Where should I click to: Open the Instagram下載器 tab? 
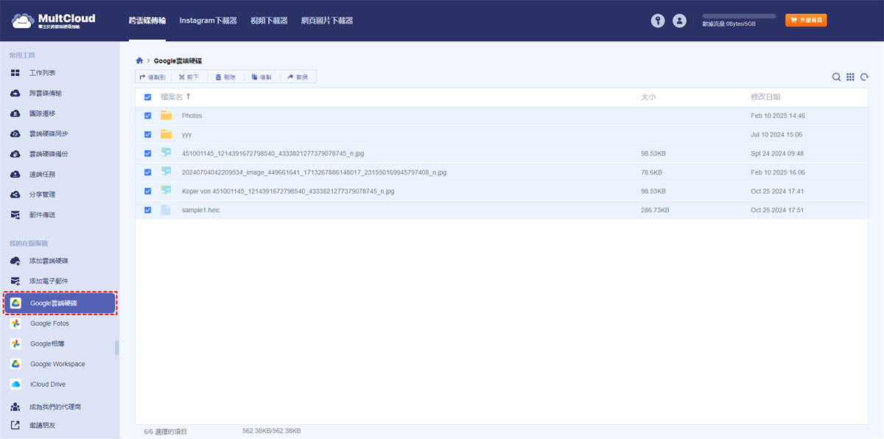pos(208,21)
